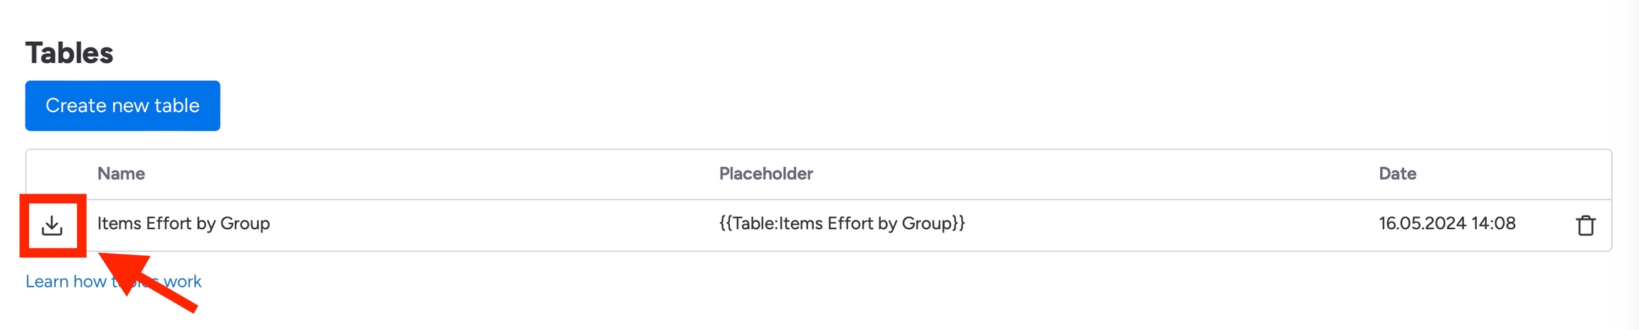The width and height of the screenshot is (1639, 330).
Task: Click the 16.05.2024 14:08 date value
Action: [x=1447, y=224]
